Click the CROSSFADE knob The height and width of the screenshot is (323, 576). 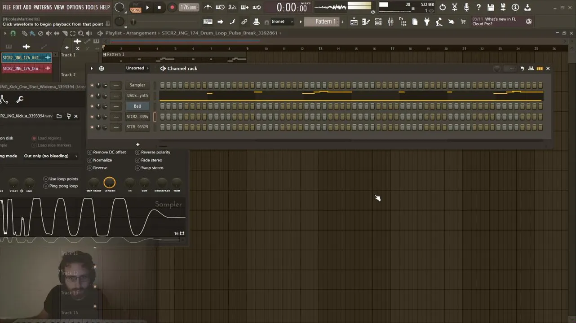click(x=162, y=183)
